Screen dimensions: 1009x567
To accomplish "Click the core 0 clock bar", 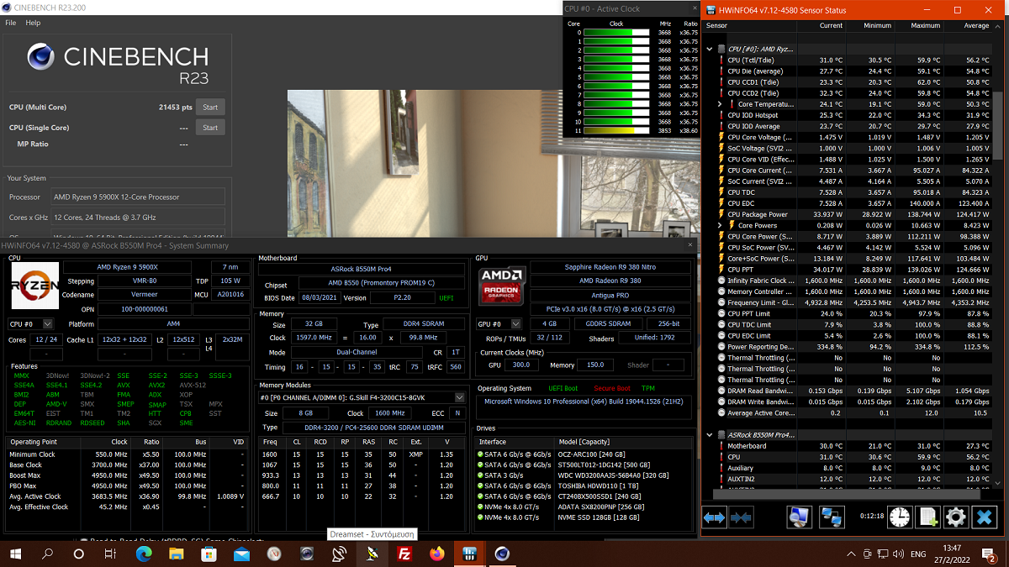I will [616, 33].
